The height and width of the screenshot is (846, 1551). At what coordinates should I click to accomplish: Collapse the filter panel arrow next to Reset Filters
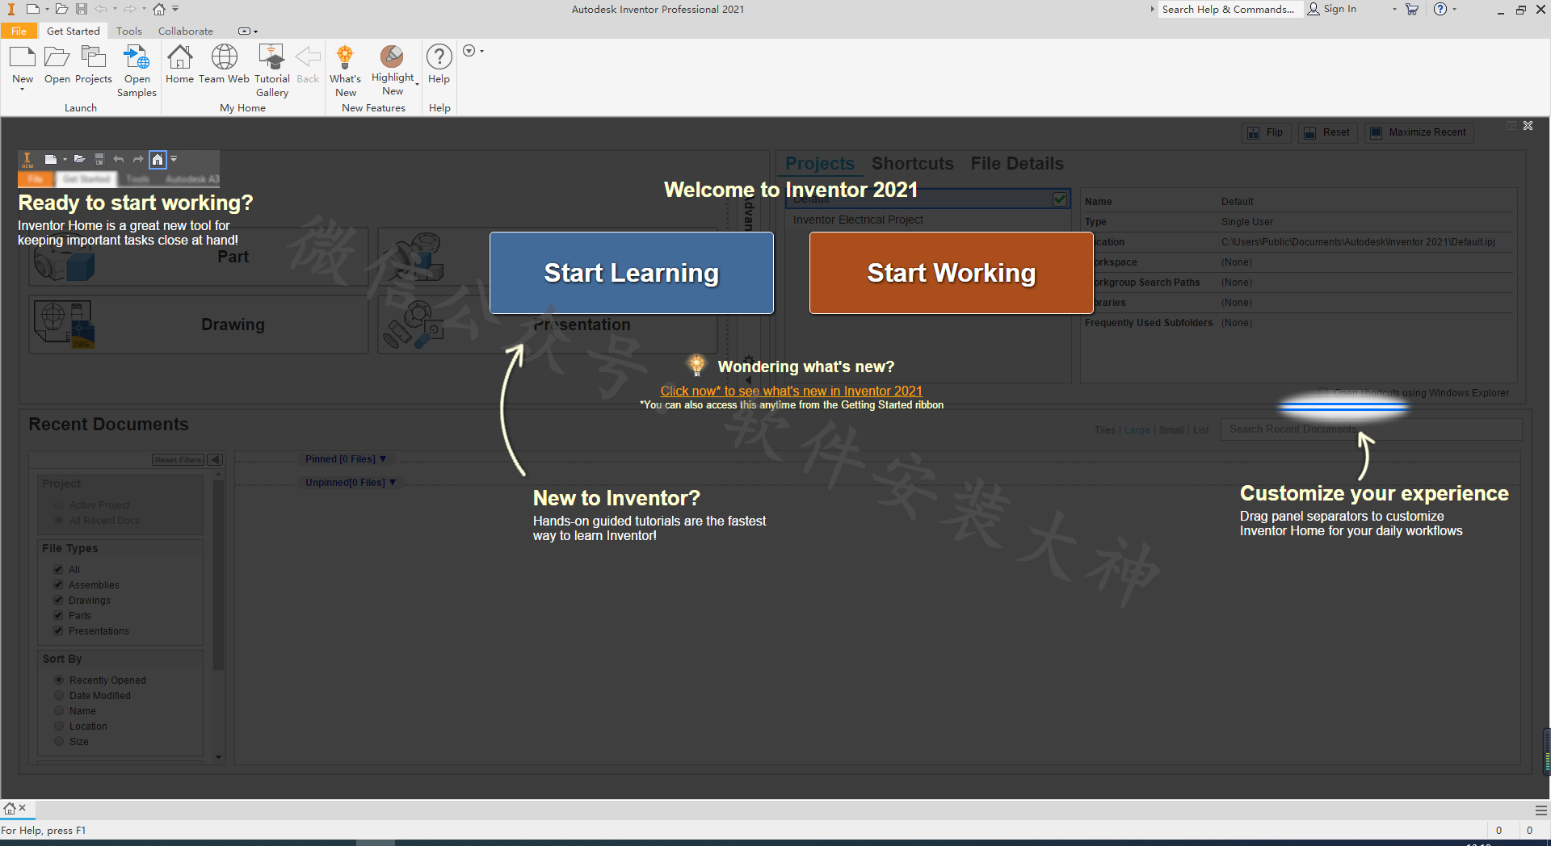(x=215, y=459)
